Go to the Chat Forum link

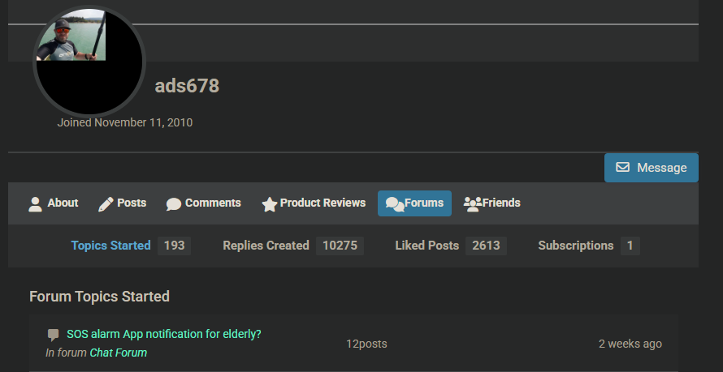pos(118,353)
